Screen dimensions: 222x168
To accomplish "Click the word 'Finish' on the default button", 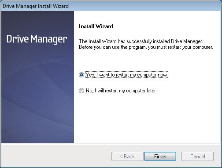I will coord(160,157).
